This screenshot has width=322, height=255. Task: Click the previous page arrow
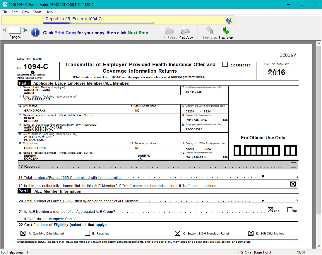pyautogui.click(x=4, y=30)
